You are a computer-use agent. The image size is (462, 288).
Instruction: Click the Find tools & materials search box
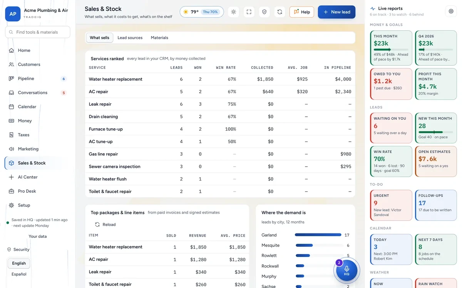[x=37, y=32]
